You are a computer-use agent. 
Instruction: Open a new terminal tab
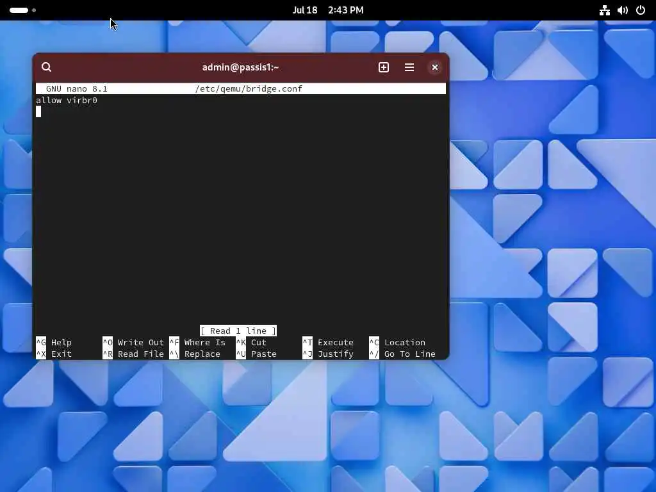[x=384, y=67]
